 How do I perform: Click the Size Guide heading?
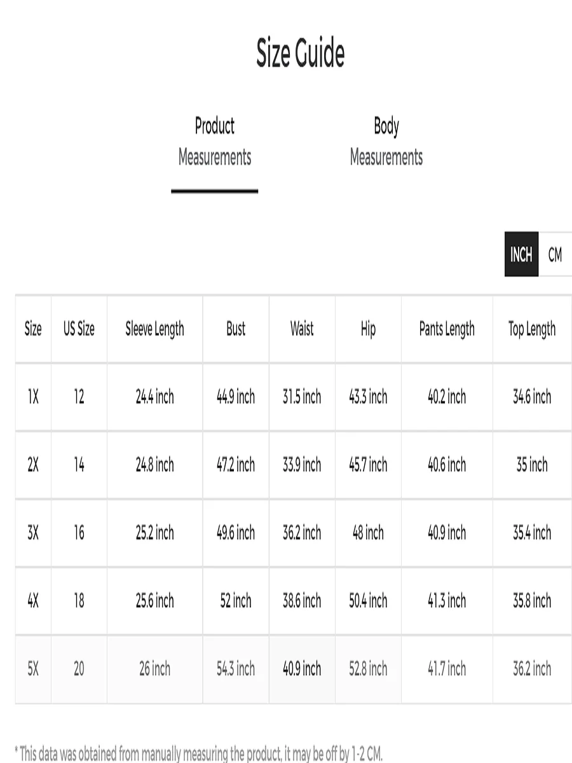[300, 53]
